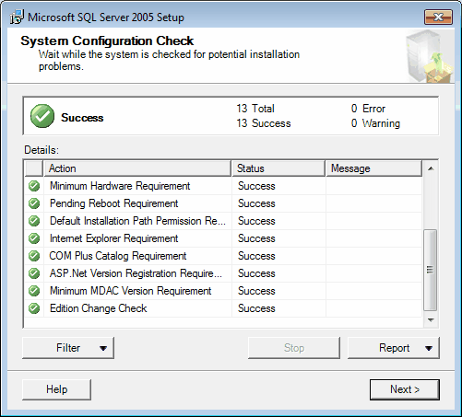Click the green check icon beside Default Installation Path
462x417 pixels.
[34, 221]
